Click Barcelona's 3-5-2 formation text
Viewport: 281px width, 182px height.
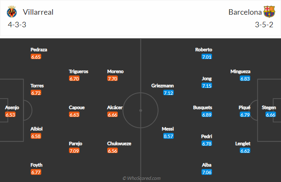265,24
